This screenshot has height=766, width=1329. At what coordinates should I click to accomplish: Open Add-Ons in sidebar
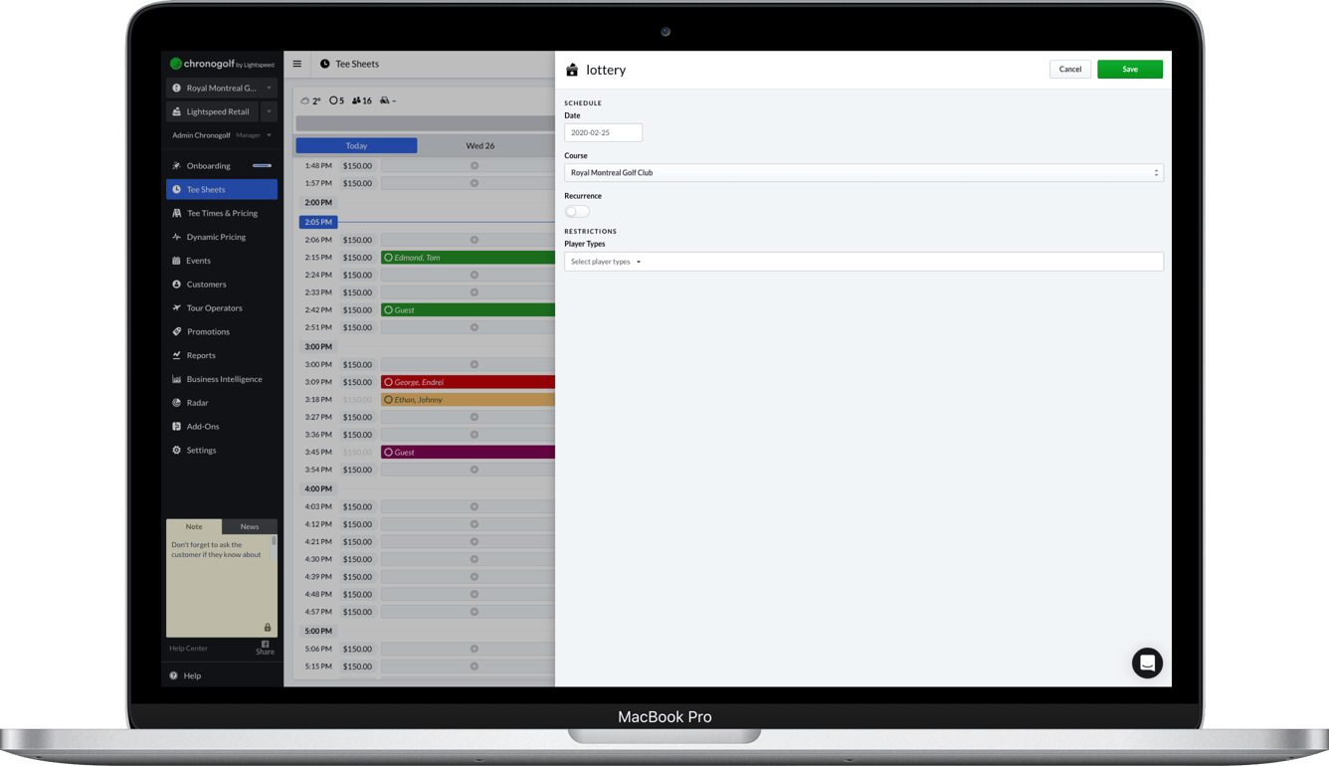click(222, 427)
